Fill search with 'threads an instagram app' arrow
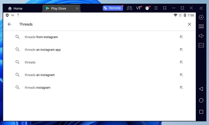This screenshot has height=125, width=209. click(x=181, y=50)
